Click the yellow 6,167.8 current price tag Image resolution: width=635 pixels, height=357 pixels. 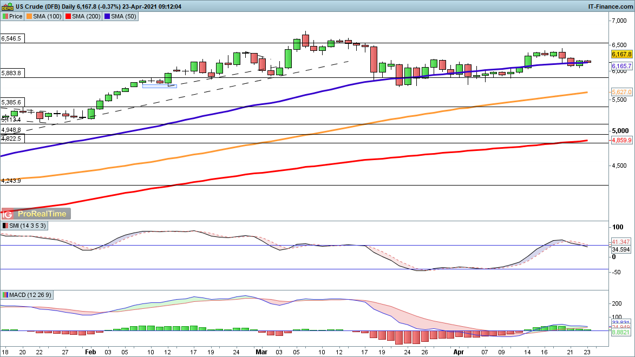click(621, 54)
